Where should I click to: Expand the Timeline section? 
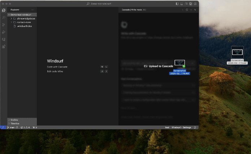[x=22, y=123]
